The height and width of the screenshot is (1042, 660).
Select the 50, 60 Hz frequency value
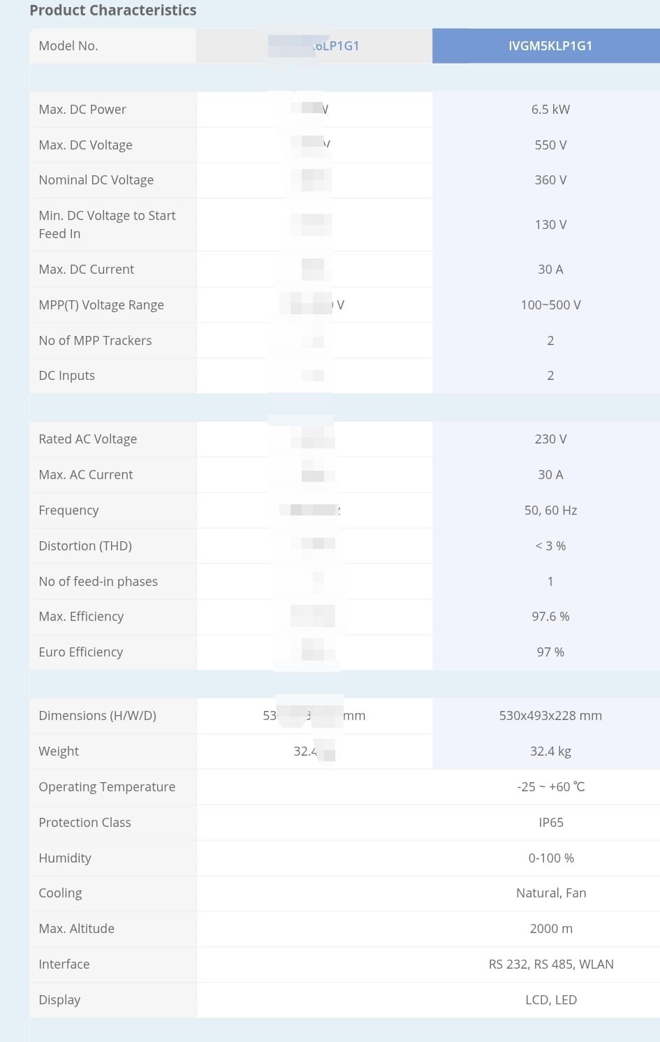550,511
